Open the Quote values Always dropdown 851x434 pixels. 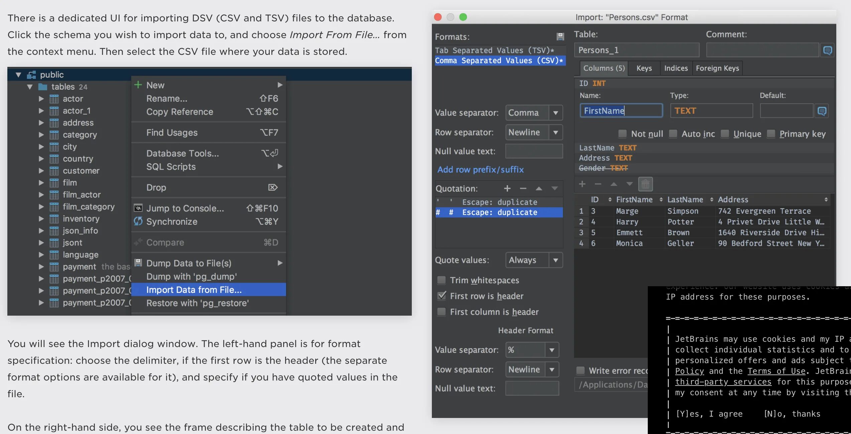(x=555, y=260)
